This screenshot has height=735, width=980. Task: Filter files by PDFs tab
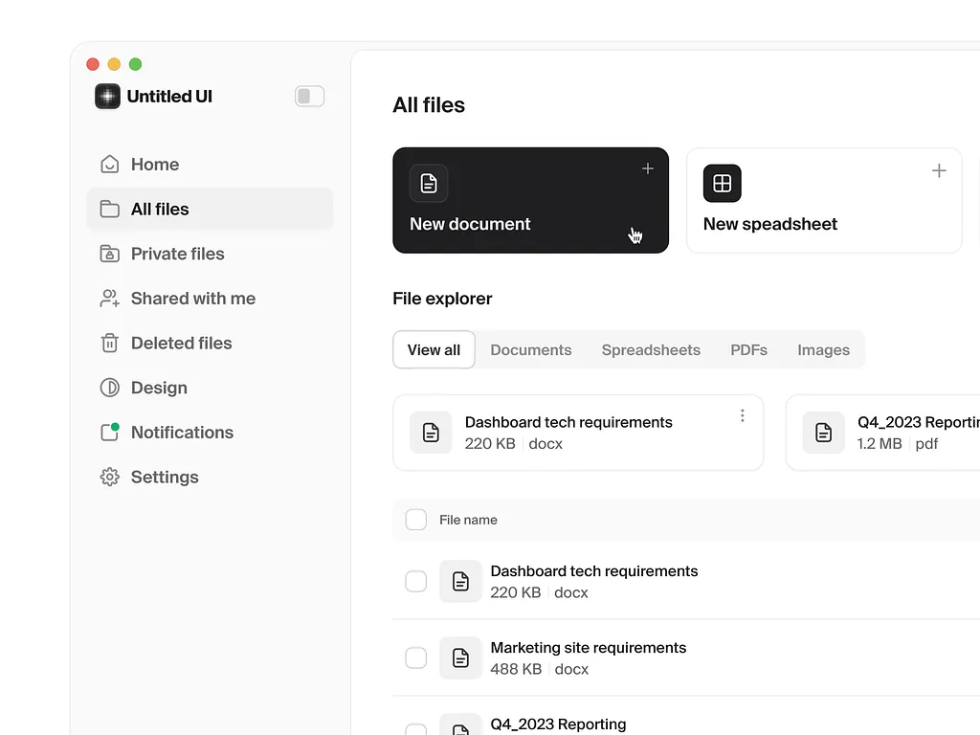click(x=748, y=350)
